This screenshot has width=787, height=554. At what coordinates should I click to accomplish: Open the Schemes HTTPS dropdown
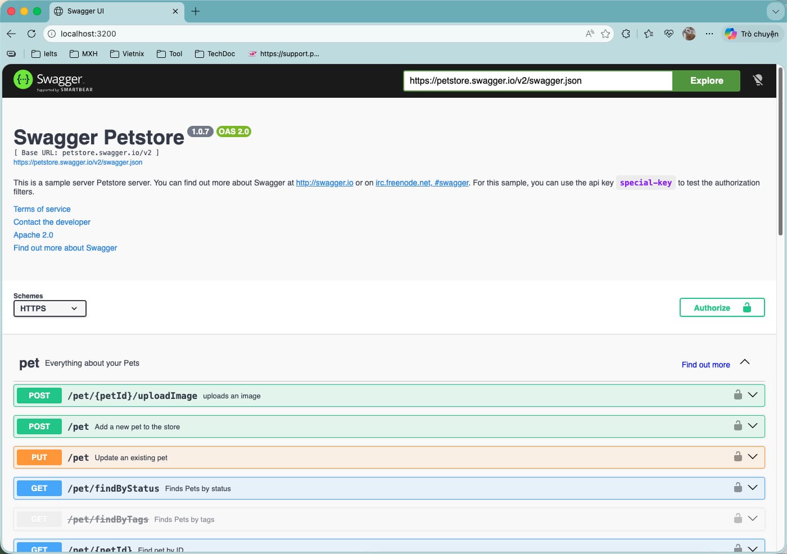[49, 308]
